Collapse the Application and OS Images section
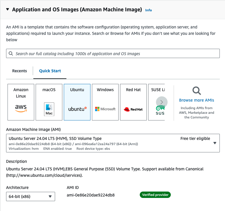Image resolution: width=225 pixels, height=211 pixels. pyautogui.click(x=8, y=10)
